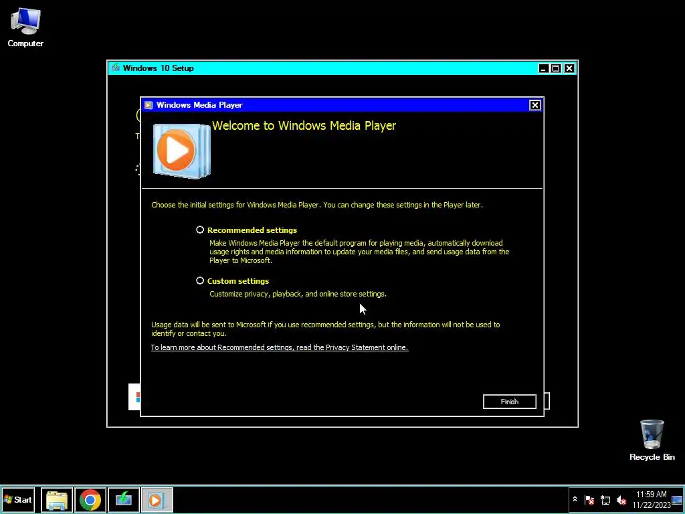This screenshot has width=685, height=514.
Task: Click the Custom settings label text
Action: pos(238,281)
